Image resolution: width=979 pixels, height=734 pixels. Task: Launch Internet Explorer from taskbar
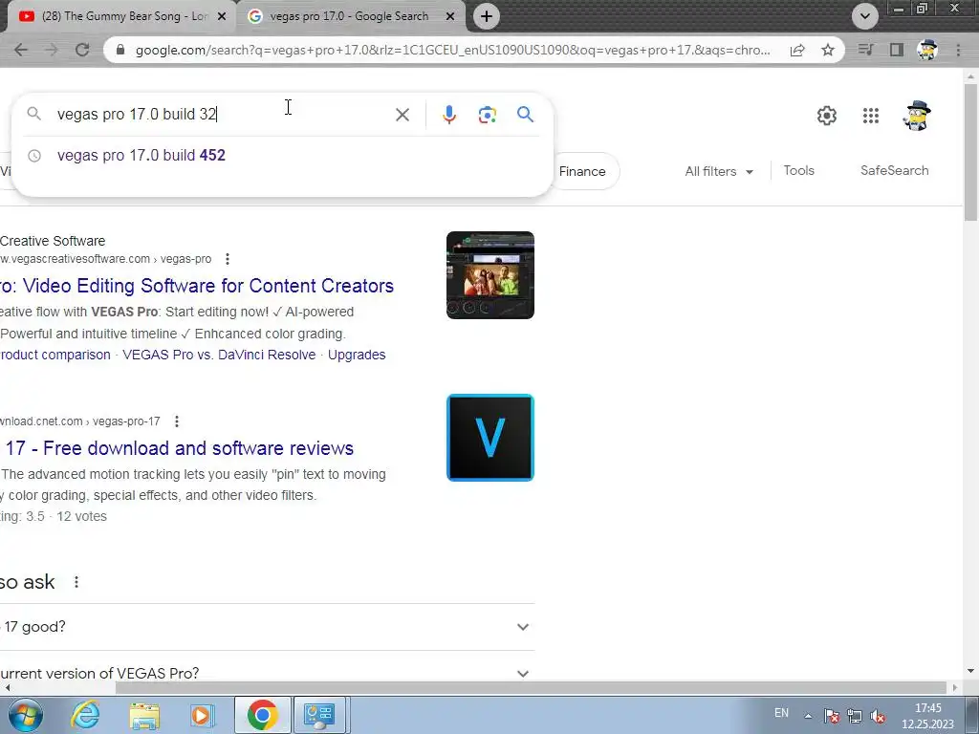pyautogui.click(x=85, y=715)
